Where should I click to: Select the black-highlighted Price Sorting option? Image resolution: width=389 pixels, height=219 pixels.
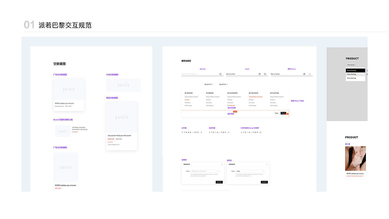click(x=356, y=70)
